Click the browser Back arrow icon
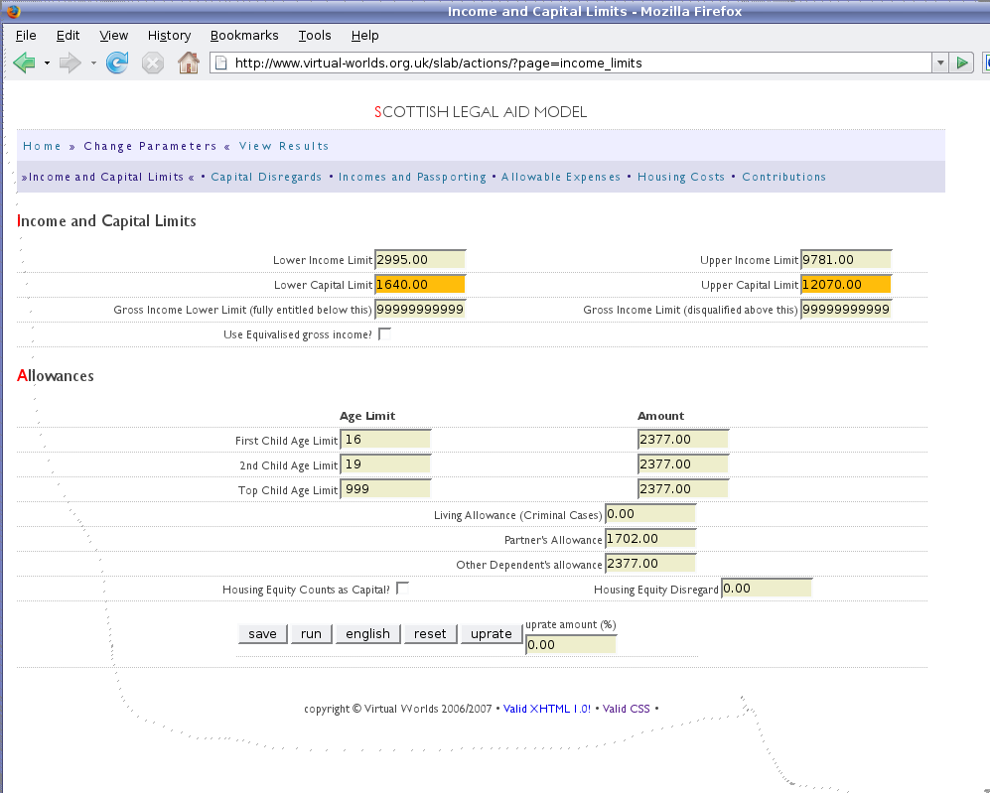 point(24,64)
